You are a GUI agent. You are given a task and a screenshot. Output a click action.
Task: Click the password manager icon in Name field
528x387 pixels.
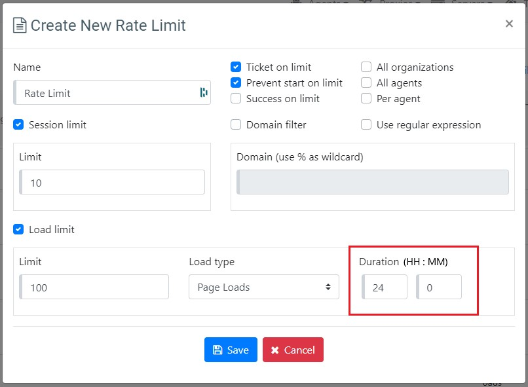click(203, 92)
